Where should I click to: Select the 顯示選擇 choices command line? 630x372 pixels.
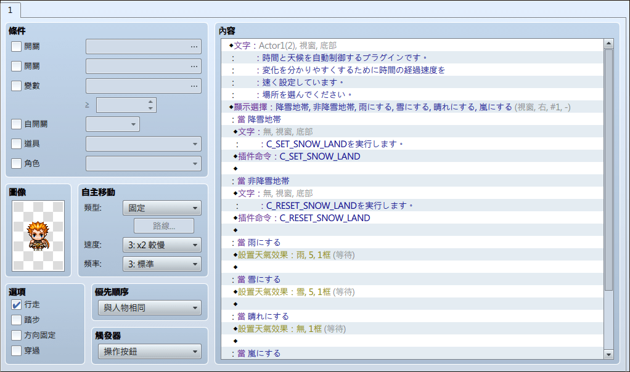coord(412,107)
